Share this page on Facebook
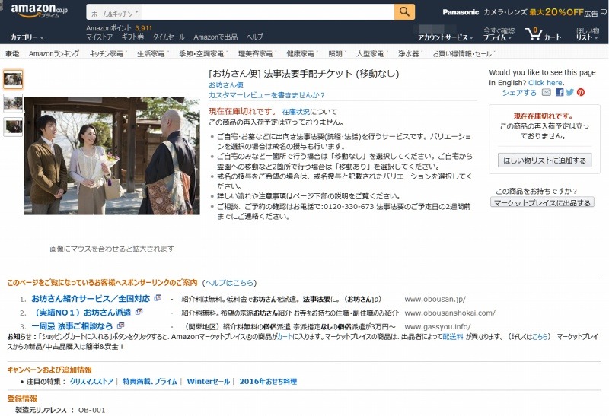 pyautogui.click(x=560, y=92)
